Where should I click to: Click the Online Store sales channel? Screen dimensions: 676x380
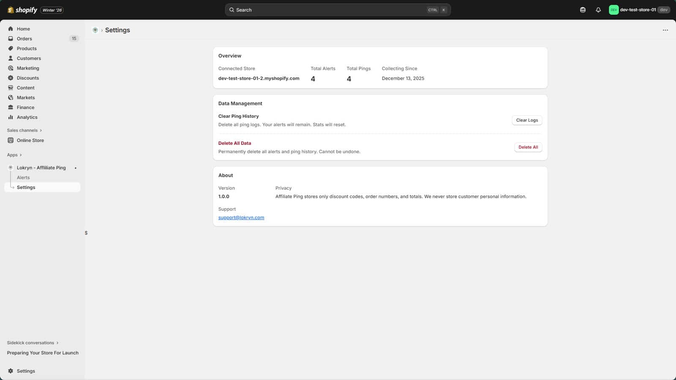coord(30,140)
